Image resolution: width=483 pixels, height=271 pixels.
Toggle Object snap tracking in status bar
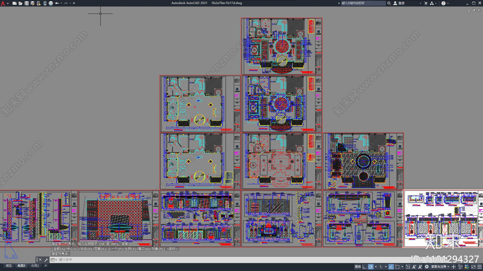(391, 266)
